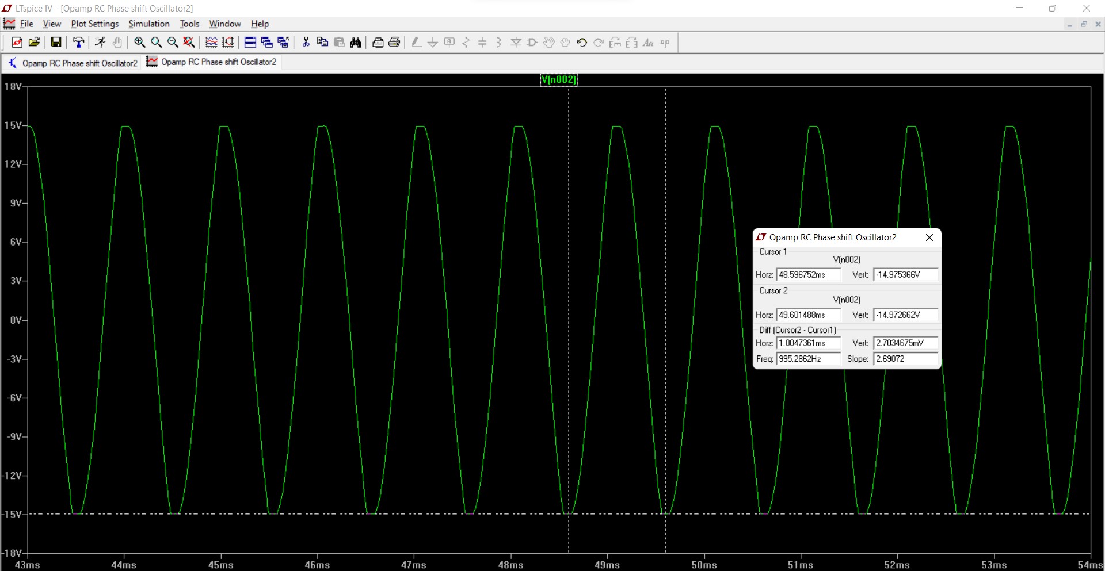
Task: Place a ground symbol
Action: click(x=433, y=42)
